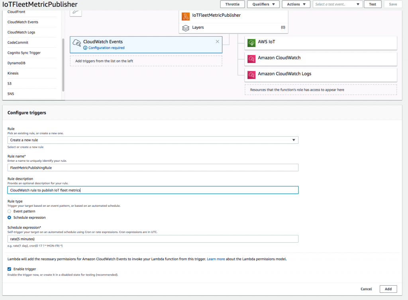The image size is (408, 300).
Task: Select the Event pattern radio button
Action: (x=10, y=211)
